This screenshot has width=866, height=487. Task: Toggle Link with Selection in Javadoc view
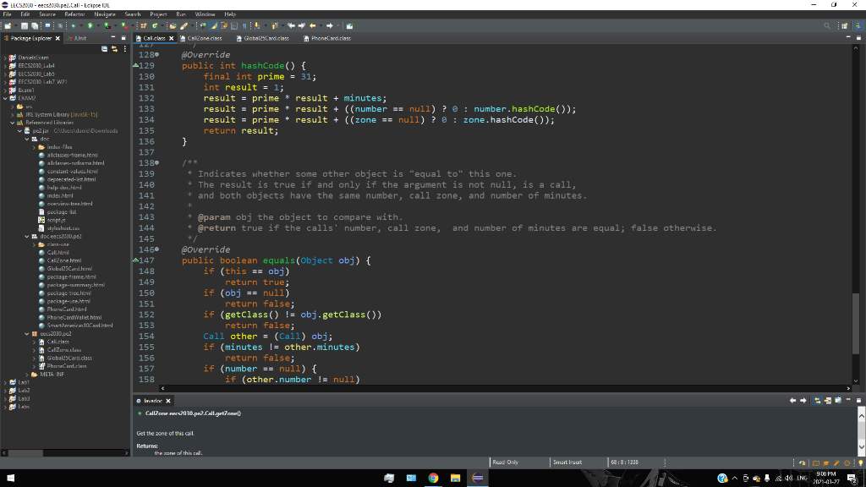click(818, 400)
